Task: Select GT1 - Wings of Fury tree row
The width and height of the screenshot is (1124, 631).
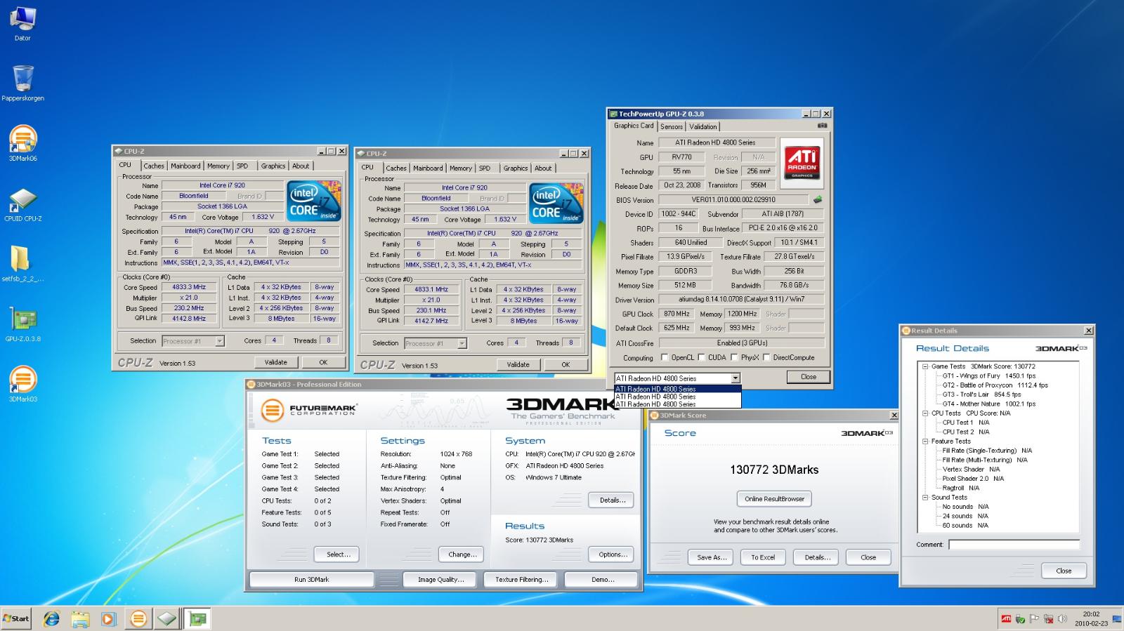Action: coord(989,376)
